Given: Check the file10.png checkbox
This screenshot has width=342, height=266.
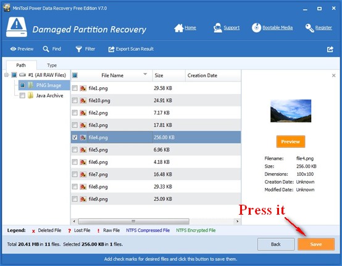Looking at the screenshot, I should coord(75,101).
